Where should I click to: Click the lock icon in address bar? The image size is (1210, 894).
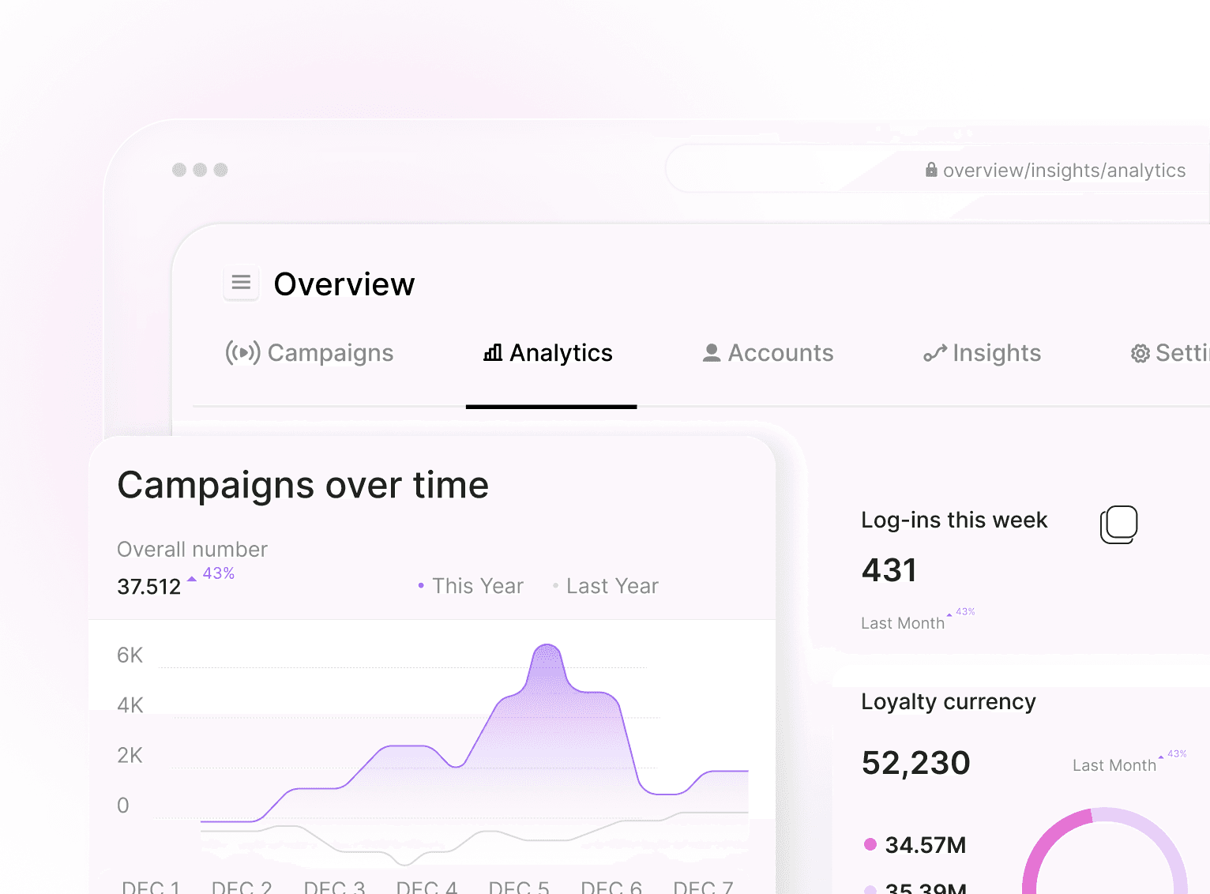pos(931,170)
